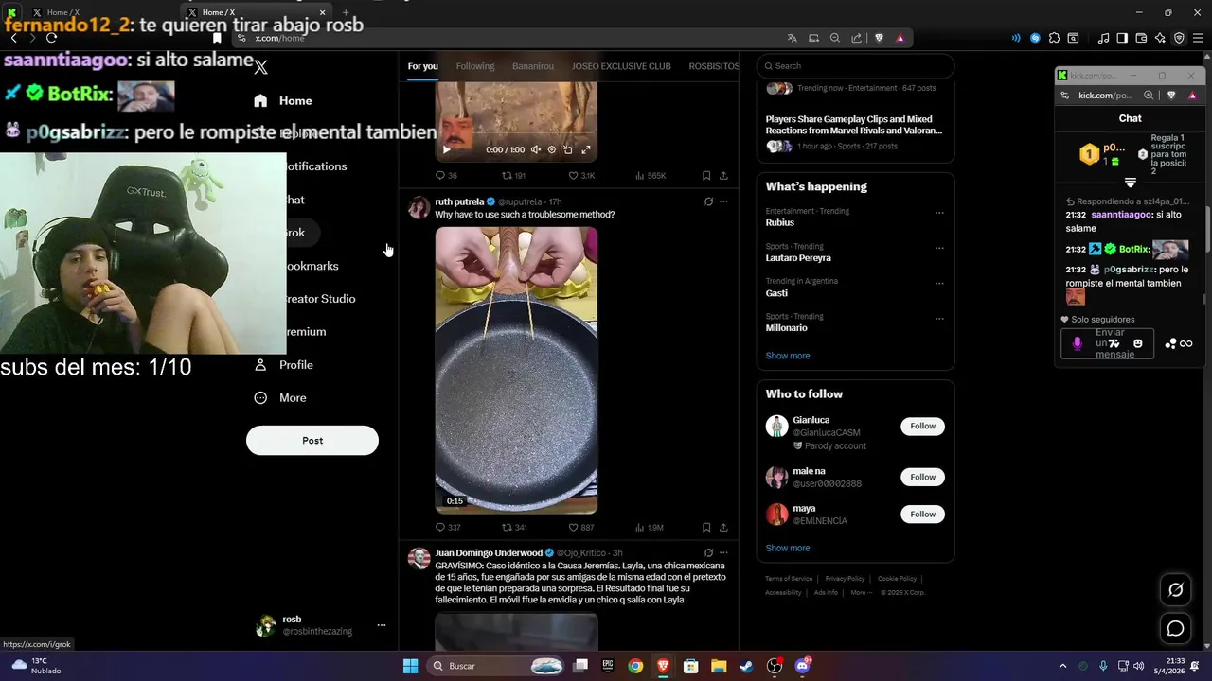Open top video settings gear

(x=552, y=149)
